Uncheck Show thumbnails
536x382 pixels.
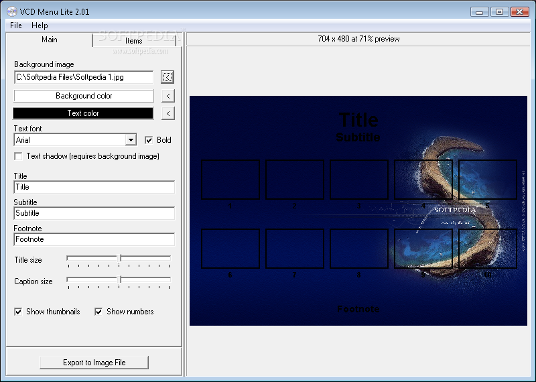click(18, 312)
